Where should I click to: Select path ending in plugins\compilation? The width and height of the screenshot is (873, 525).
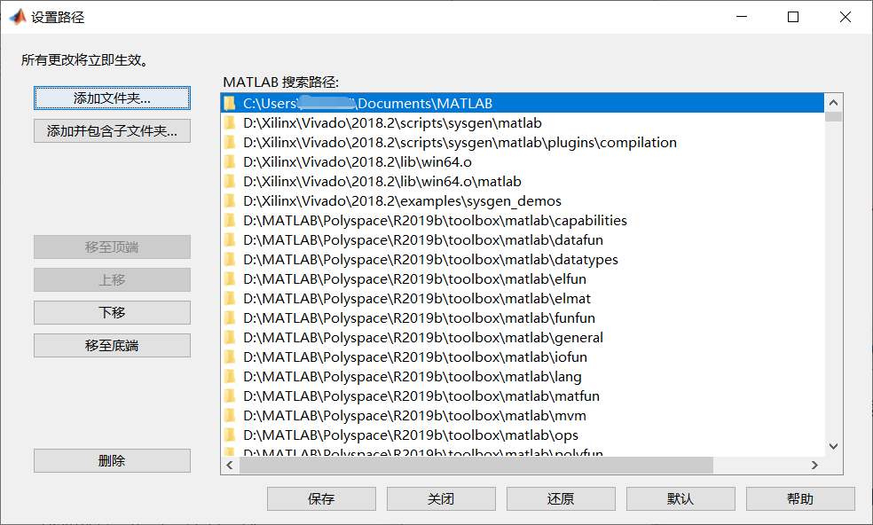coord(523,143)
